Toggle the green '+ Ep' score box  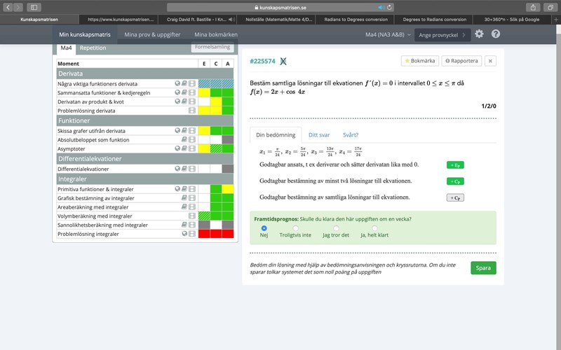pos(455,164)
